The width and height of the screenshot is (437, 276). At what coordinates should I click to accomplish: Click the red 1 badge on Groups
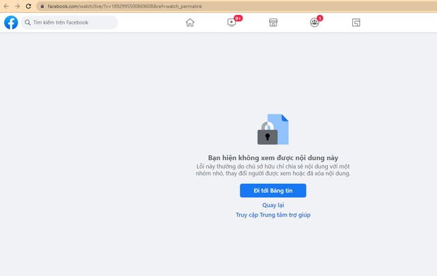pos(320,18)
